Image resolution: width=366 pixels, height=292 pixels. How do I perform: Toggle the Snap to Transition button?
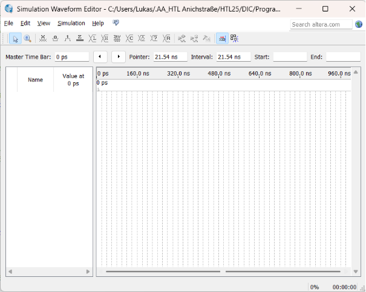234,38
